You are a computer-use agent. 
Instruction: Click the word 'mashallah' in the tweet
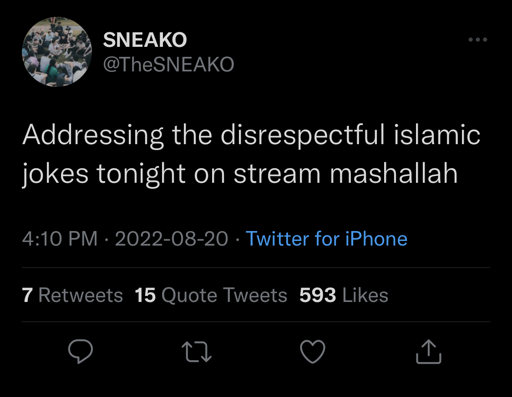[x=394, y=173]
